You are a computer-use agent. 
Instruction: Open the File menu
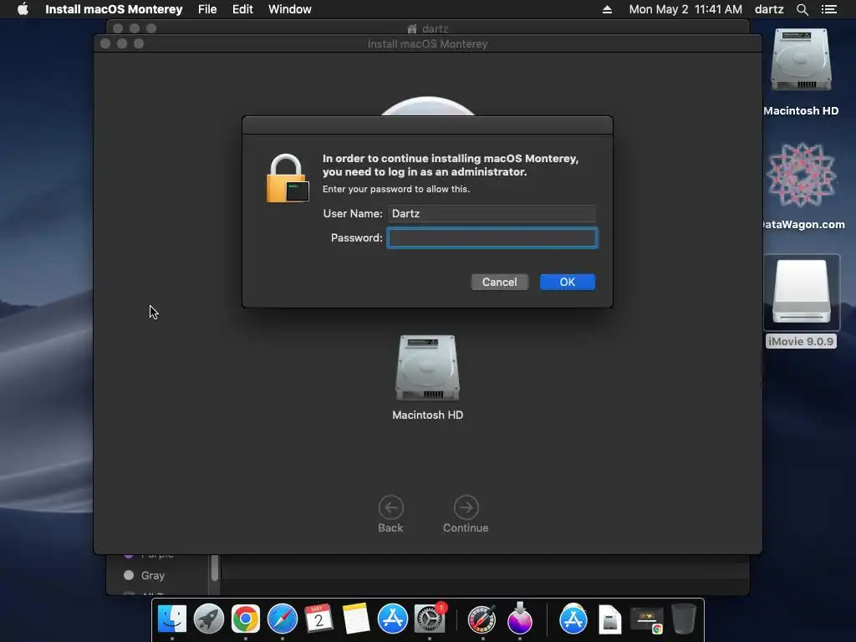[207, 9]
